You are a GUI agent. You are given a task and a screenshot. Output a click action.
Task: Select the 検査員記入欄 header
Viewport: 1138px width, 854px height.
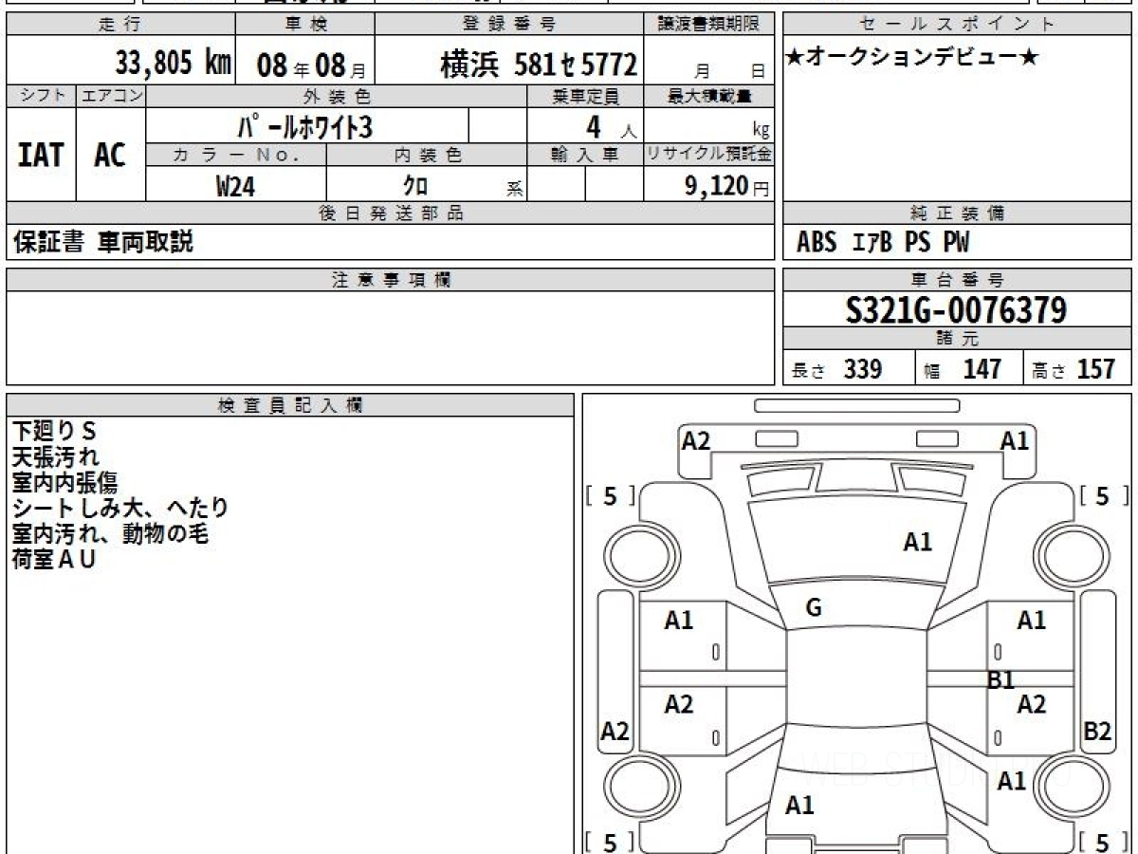coord(289,405)
